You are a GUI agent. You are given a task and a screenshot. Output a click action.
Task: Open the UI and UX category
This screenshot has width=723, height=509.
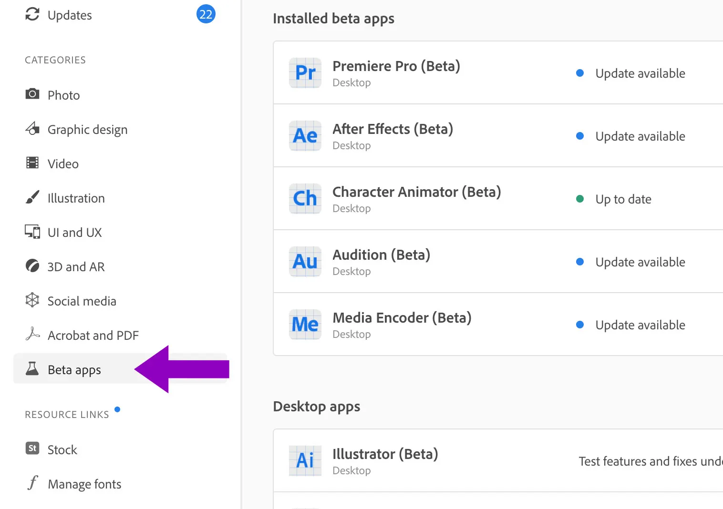tap(74, 233)
